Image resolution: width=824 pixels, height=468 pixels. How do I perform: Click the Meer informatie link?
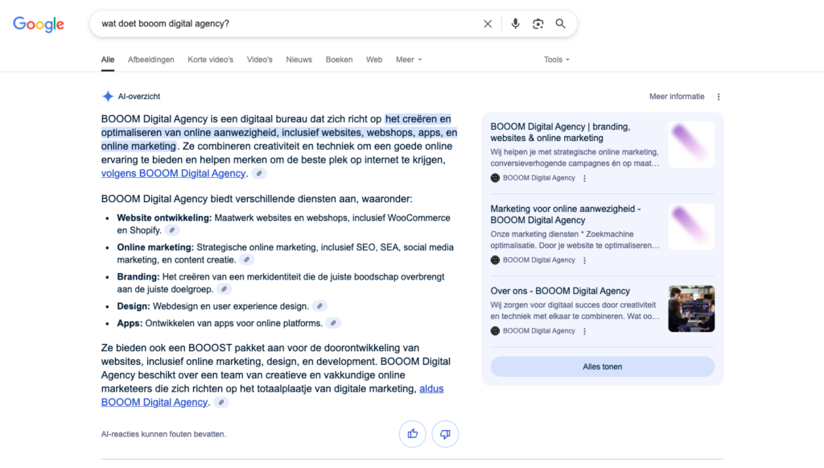pyautogui.click(x=677, y=97)
